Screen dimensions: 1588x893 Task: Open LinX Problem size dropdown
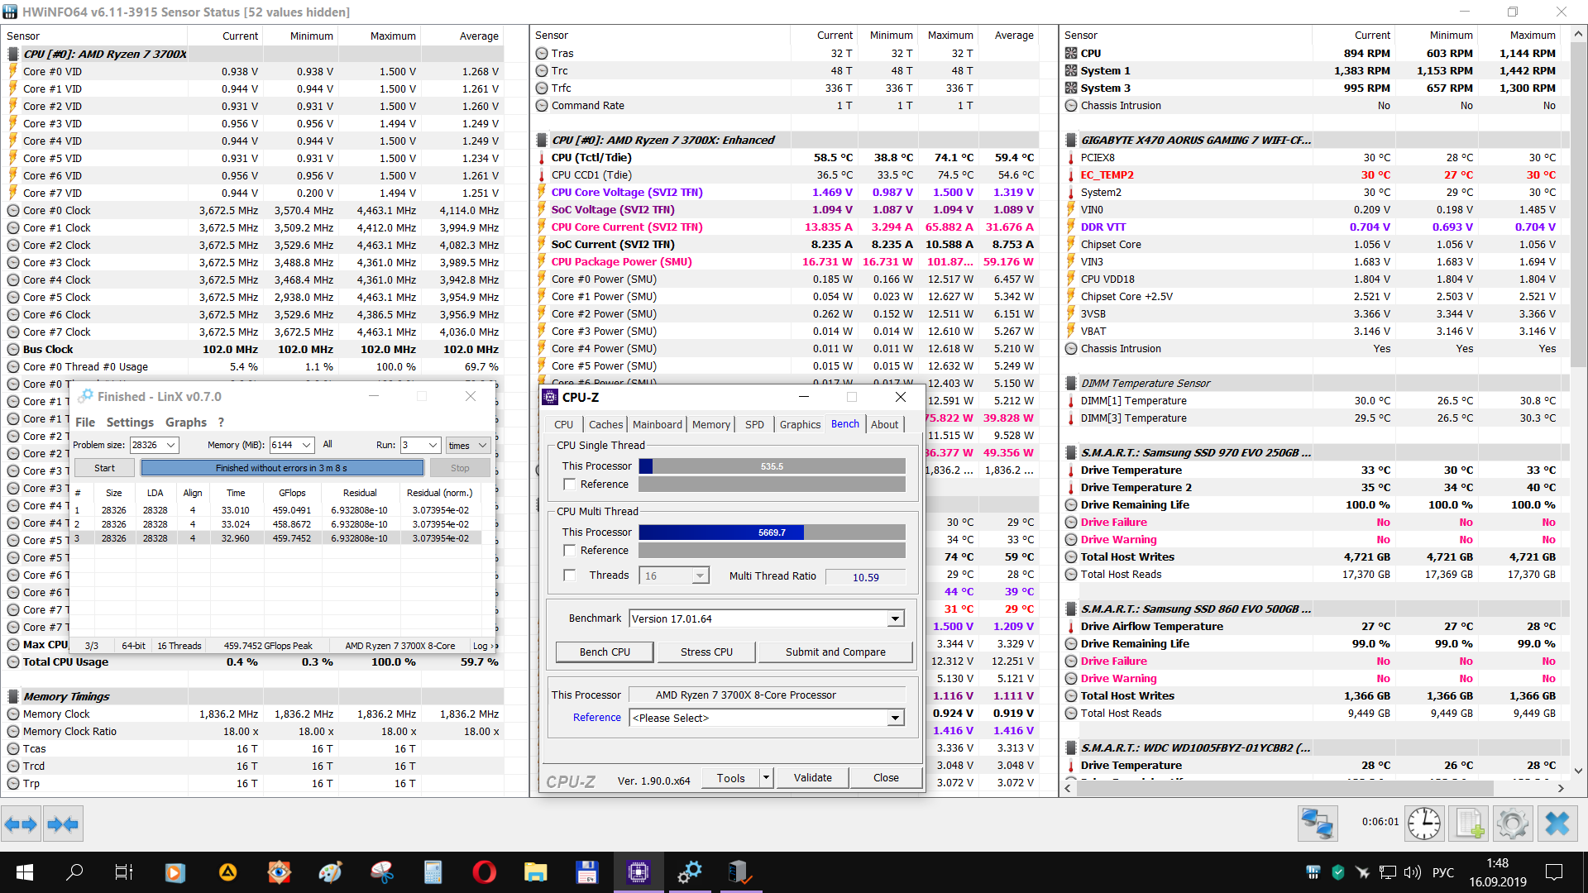click(x=171, y=445)
